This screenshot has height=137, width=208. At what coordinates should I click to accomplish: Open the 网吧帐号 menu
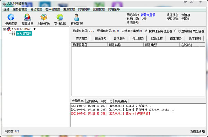114,10
